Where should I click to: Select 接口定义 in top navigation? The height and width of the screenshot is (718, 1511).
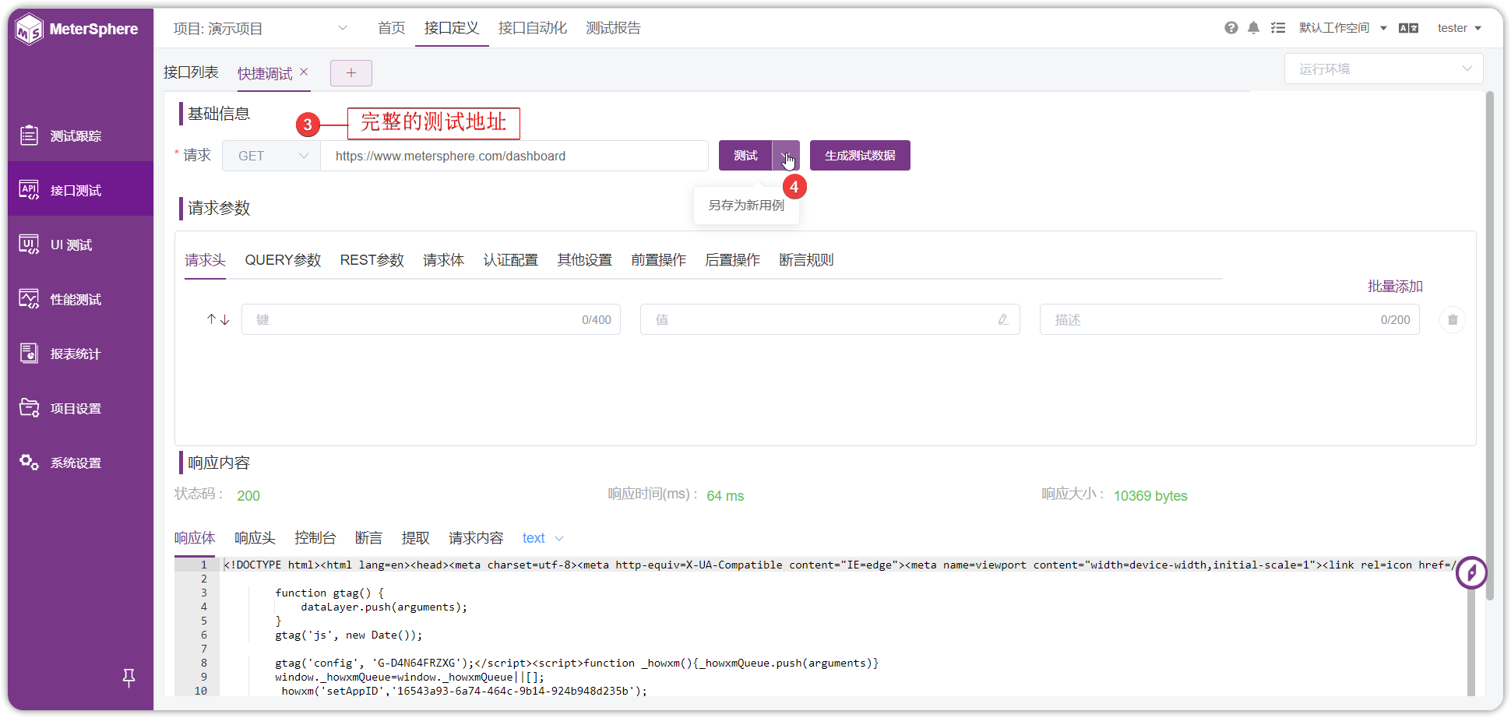click(x=452, y=28)
